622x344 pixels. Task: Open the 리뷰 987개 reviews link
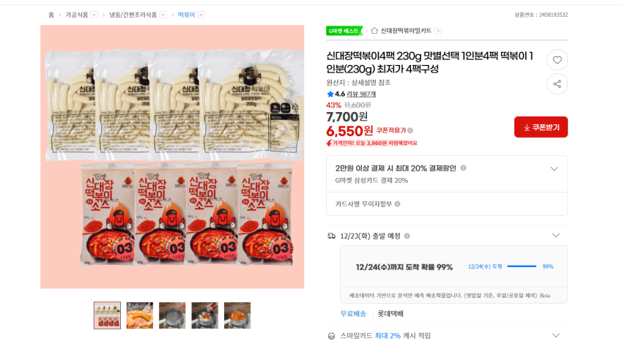[361, 94]
